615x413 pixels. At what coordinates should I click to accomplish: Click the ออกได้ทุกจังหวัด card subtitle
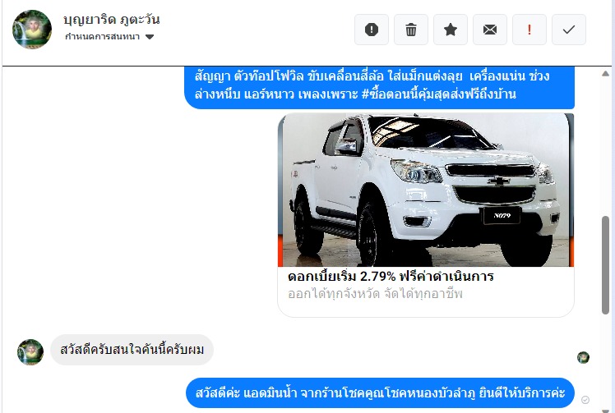click(x=375, y=294)
